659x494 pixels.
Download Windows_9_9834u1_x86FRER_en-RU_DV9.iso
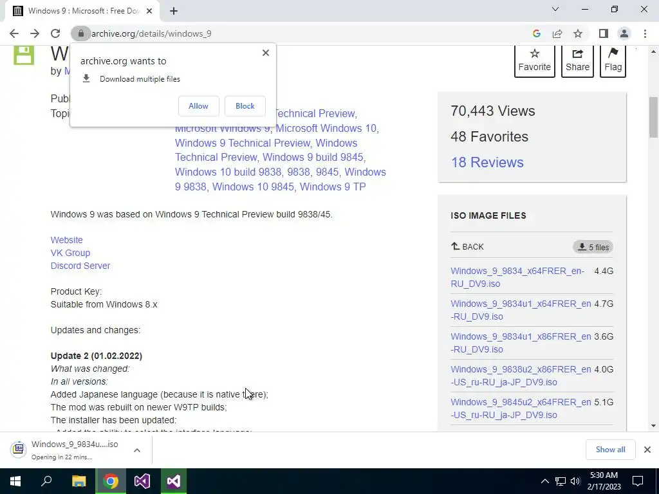(x=521, y=343)
